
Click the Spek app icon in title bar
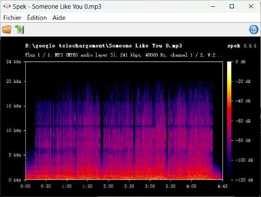point(7,7)
